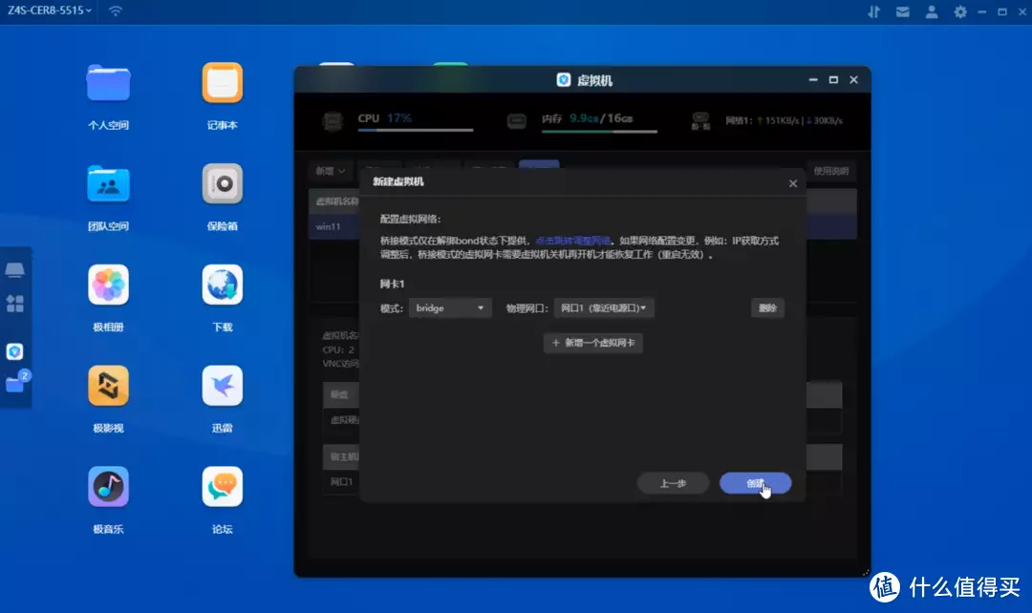Launch the 极音乐 music app
The height and width of the screenshot is (613, 1032).
pyautogui.click(x=108, y=487)
